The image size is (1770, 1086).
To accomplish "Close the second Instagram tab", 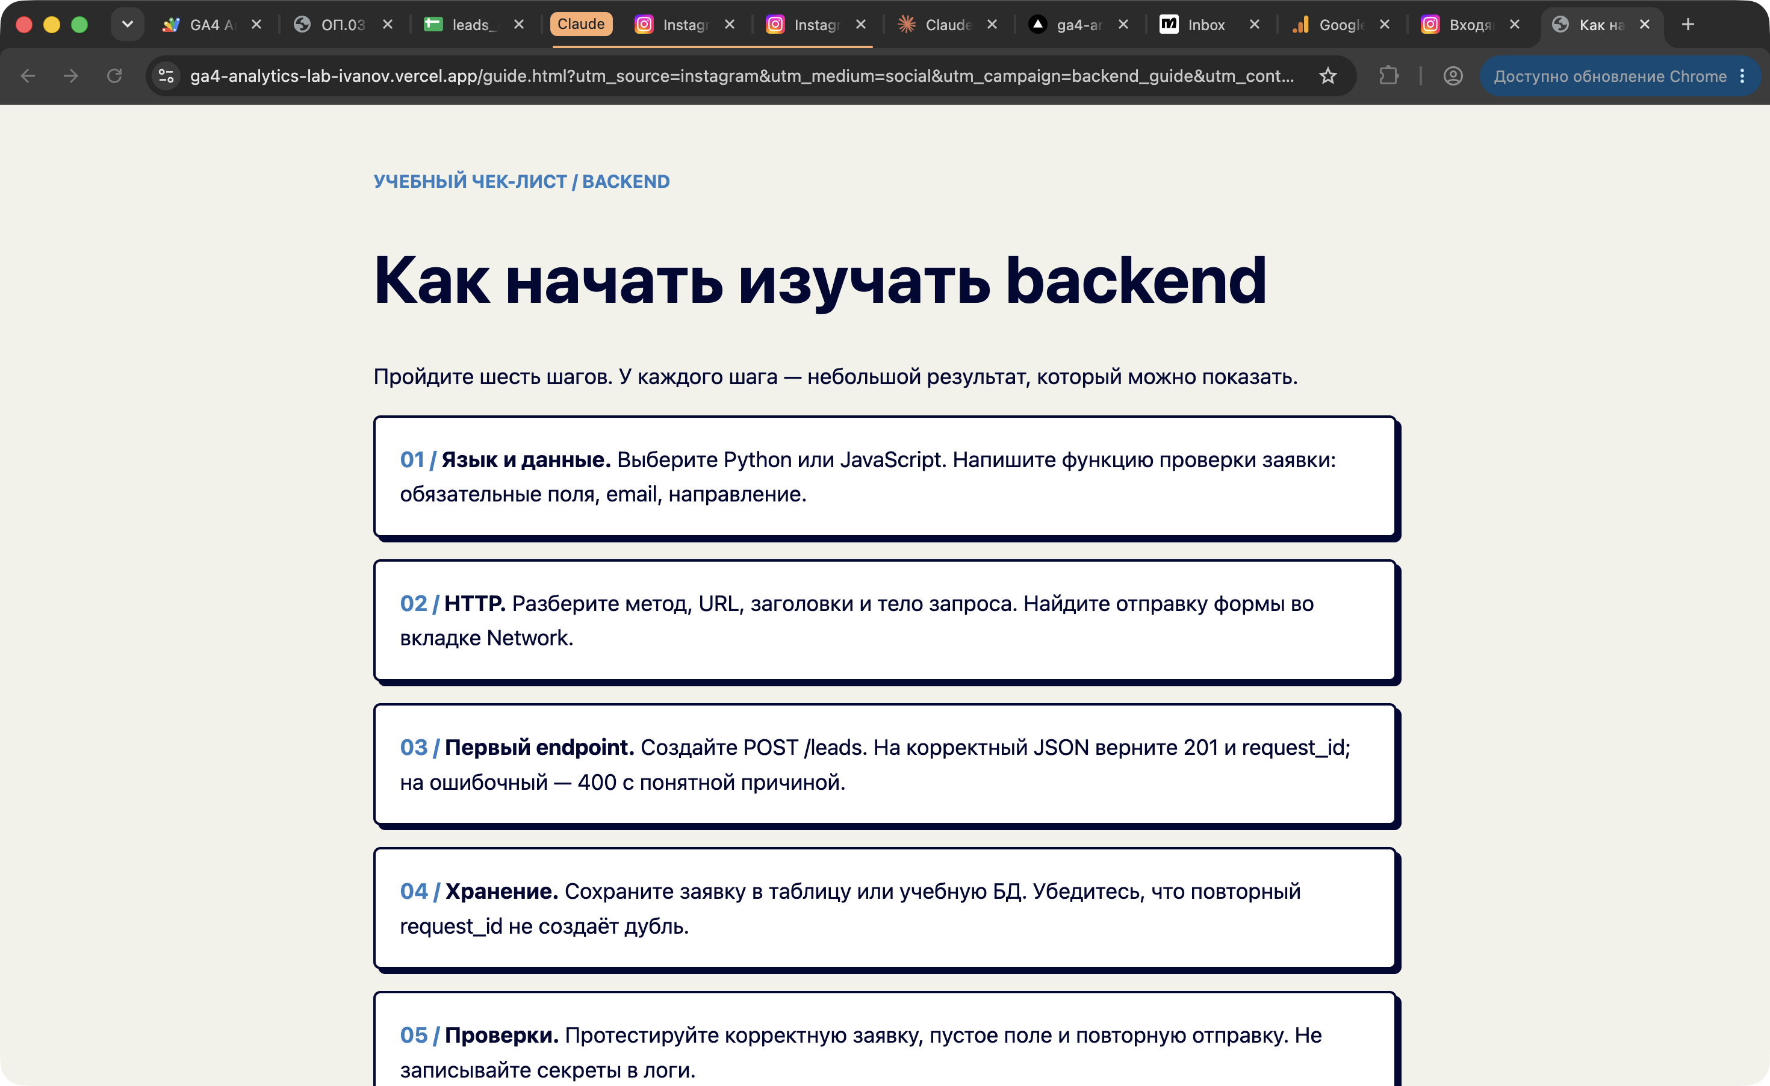I will point(860,25).
